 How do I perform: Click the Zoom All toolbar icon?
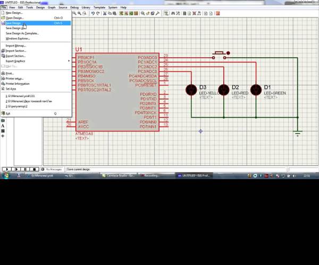click(84, 13)
